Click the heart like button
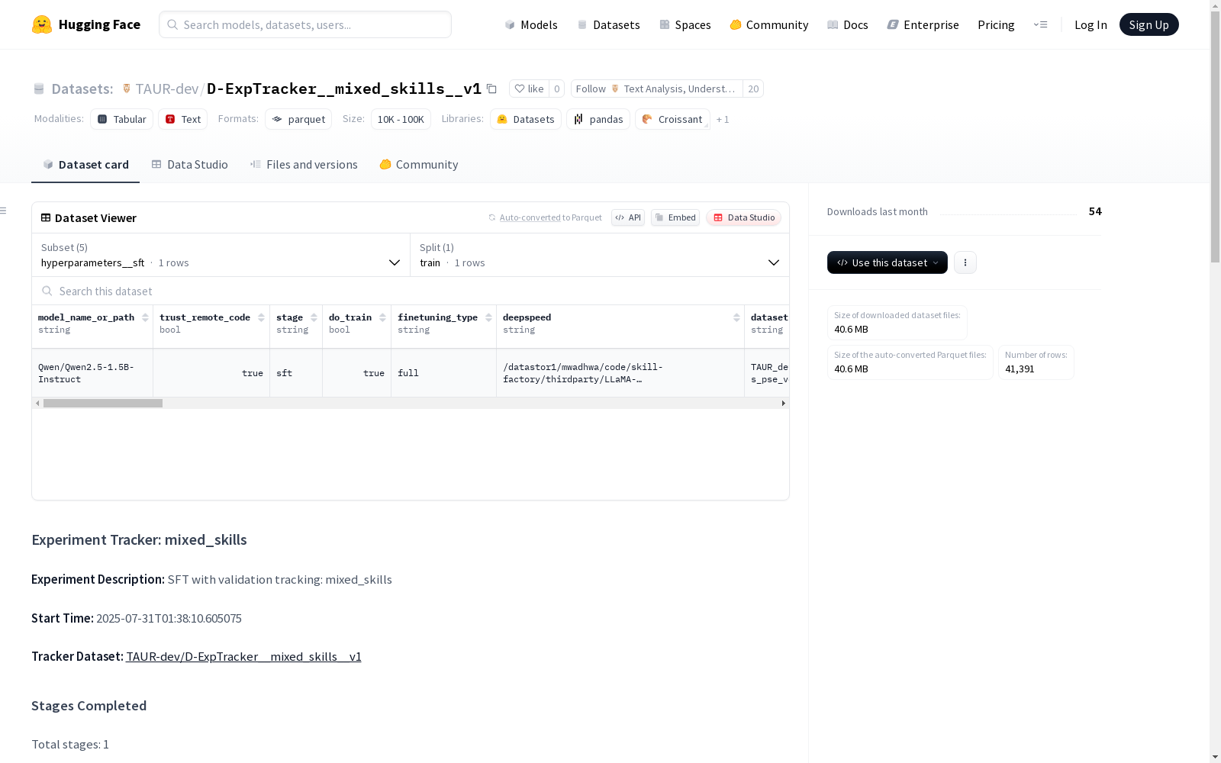 [529, 89]
